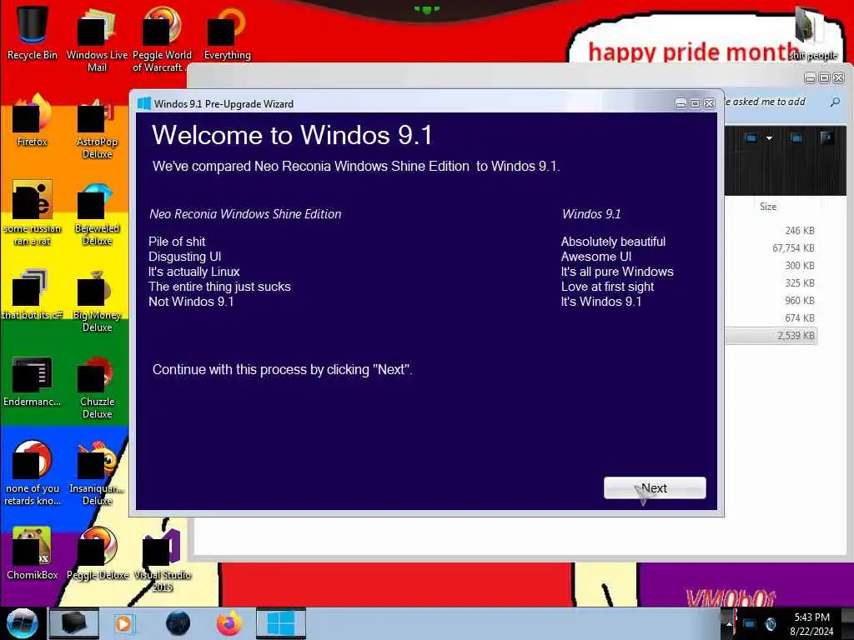Open the clock showing 5:43 PM

811,624
